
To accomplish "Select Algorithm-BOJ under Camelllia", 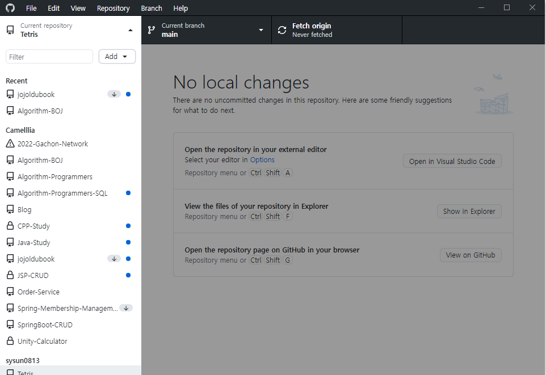I will (71, 160).
